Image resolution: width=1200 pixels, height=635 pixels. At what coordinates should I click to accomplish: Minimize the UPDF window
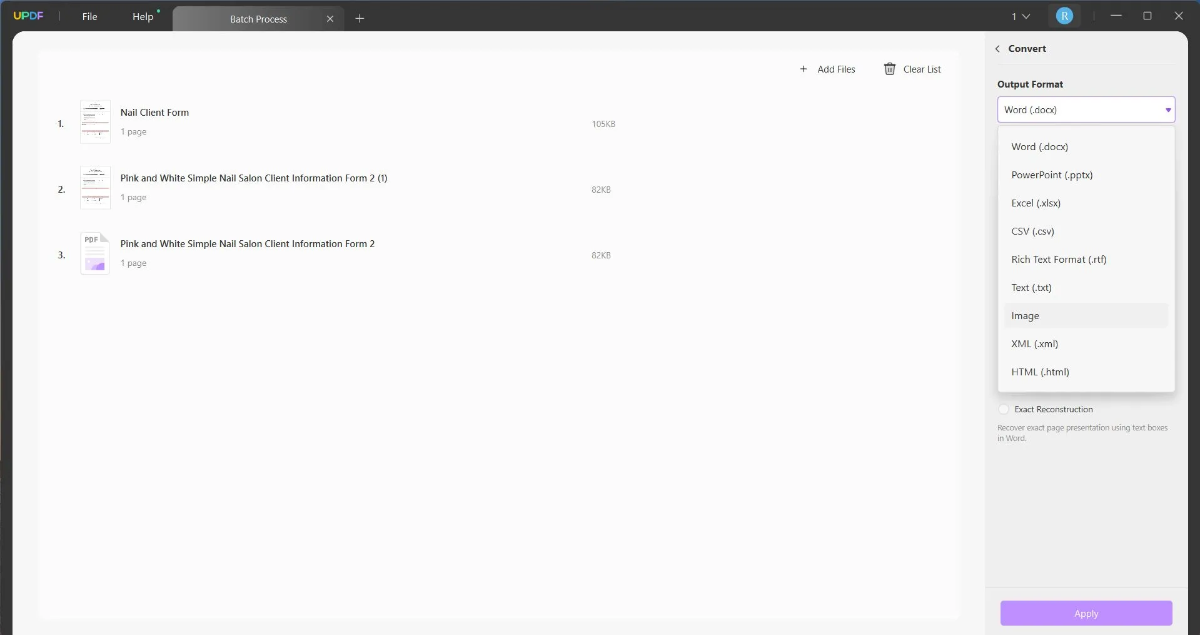(1116, 16)
